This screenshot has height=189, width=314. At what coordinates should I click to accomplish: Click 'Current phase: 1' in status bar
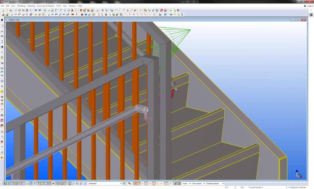coord(256,187)
